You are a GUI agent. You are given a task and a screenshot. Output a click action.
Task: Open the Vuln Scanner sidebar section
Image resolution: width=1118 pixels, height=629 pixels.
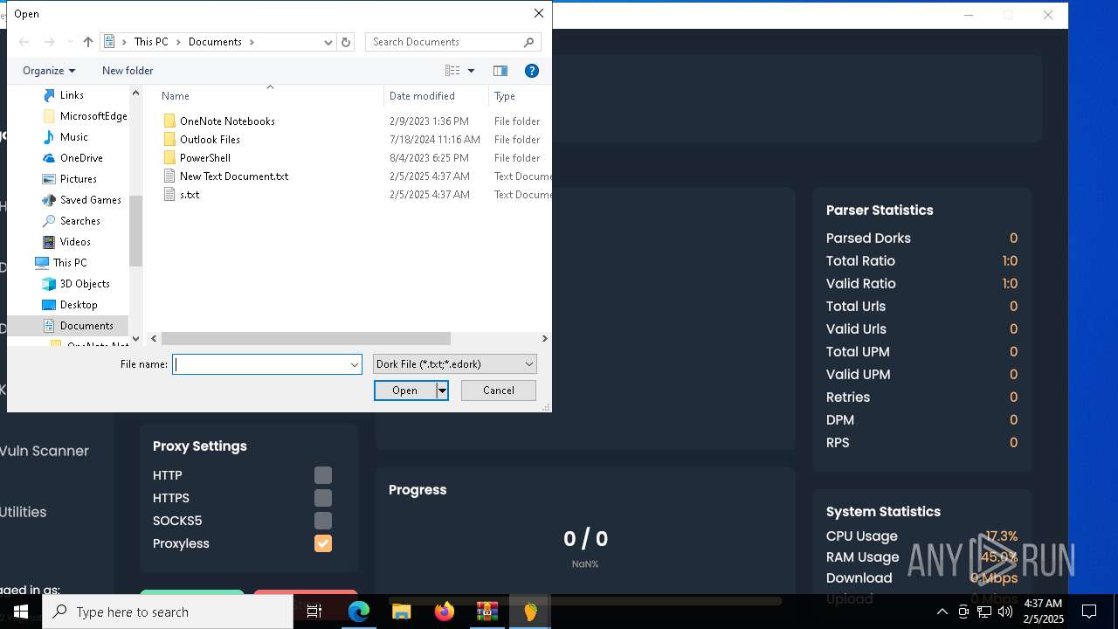[x=44, y=451]
